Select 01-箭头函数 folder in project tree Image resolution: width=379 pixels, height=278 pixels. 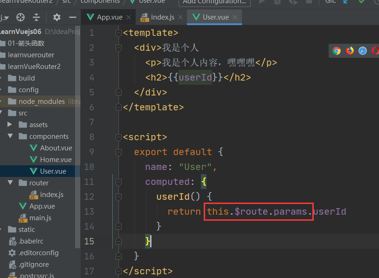[x=26, y=43]
